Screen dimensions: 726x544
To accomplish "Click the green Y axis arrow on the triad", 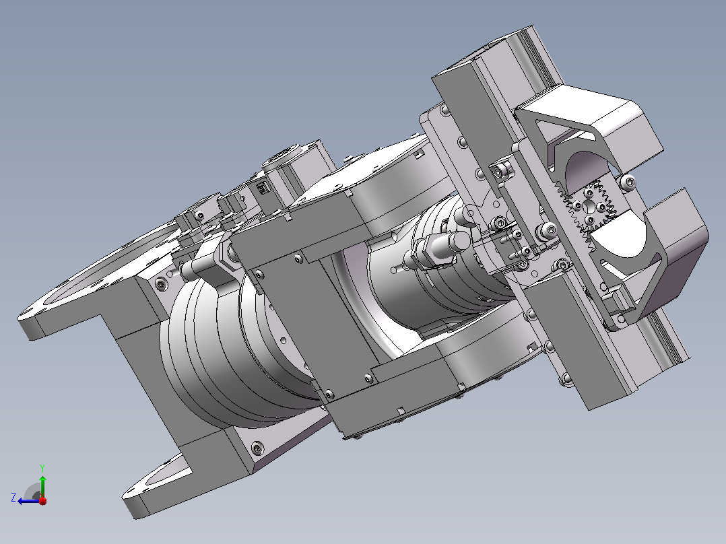I will [x=42, y=485].
